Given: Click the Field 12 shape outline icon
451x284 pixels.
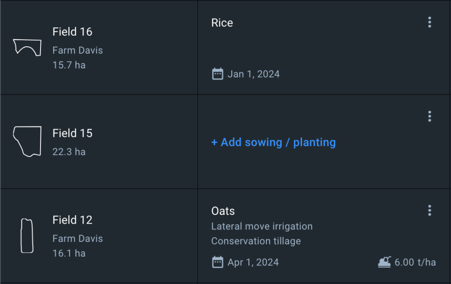Looking at the screenshot, I should pos(27,236).
